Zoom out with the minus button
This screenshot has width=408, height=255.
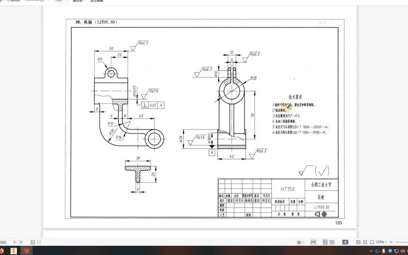(391, 242)
